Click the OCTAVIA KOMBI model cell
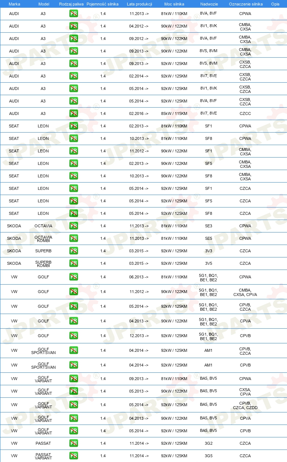 coord(43,238)
